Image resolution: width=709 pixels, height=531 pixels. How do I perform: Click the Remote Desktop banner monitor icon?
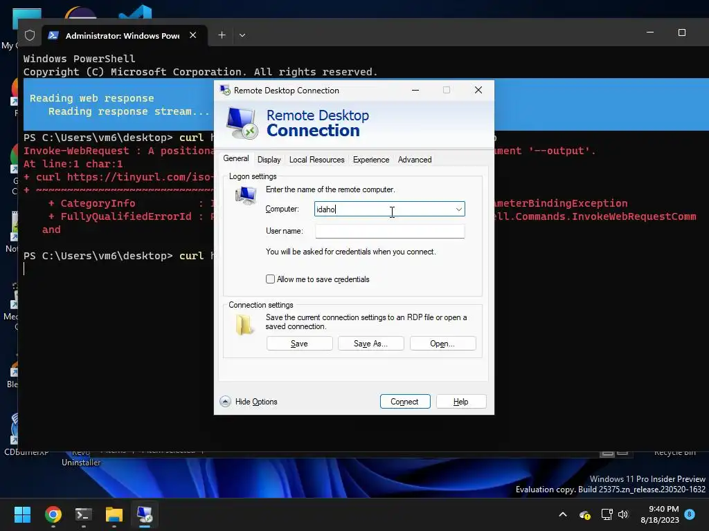[242, 123]
